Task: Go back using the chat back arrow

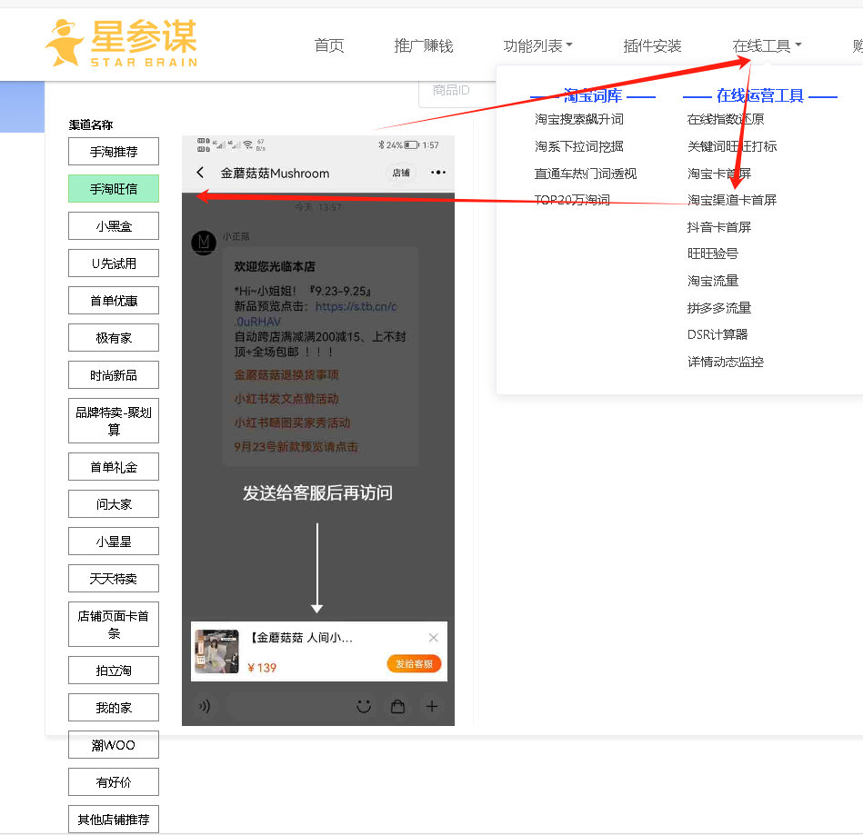Action: [x=200, y=173]
